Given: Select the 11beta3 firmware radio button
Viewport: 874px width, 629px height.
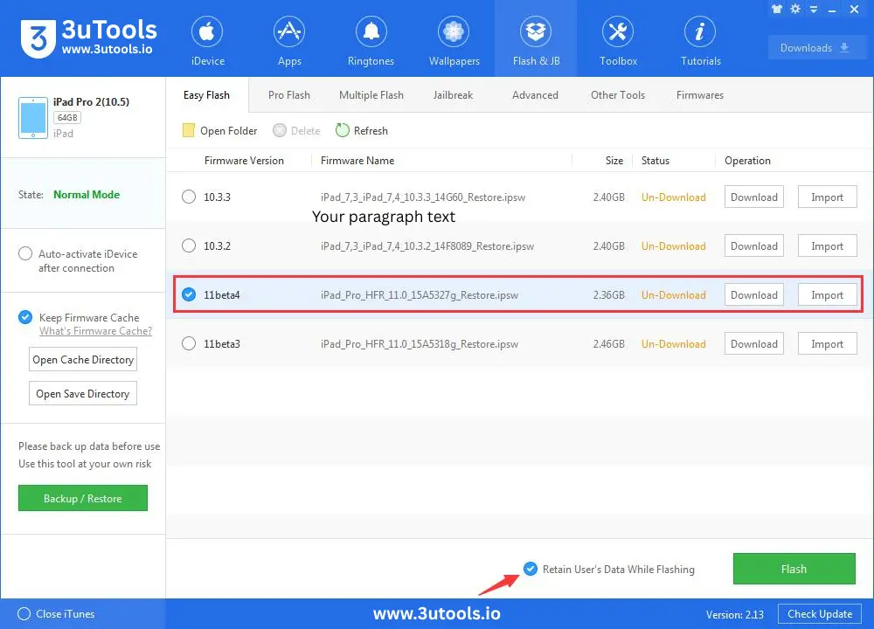Looking at the screenshot, I should tap(189, 344).
